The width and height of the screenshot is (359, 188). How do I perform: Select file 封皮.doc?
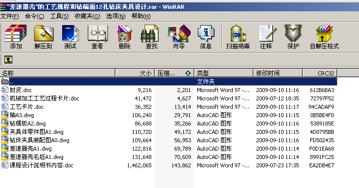coord(21,90)
